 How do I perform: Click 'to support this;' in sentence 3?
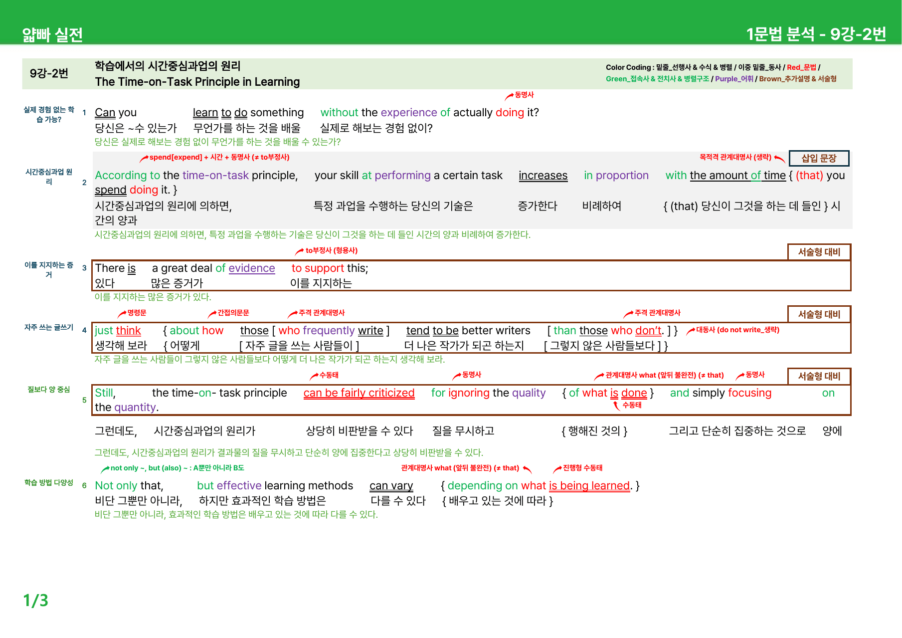pos(330,268)
